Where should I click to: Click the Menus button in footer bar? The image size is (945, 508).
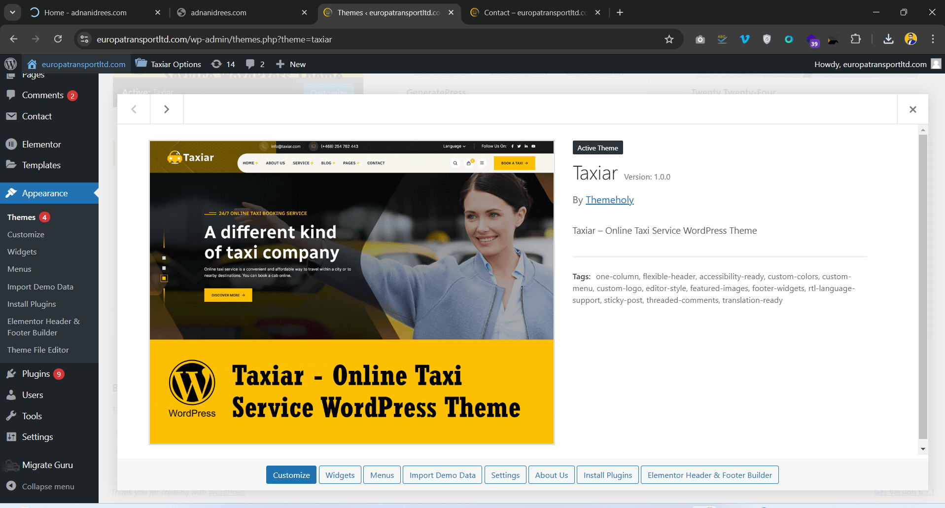click(382, 475)
